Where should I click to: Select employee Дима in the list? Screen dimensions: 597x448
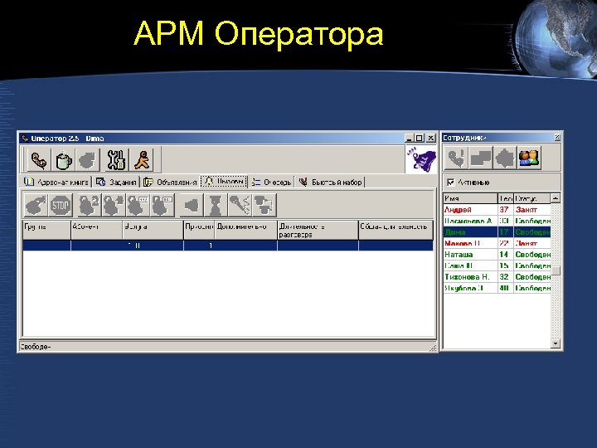[x=497, y=232]
